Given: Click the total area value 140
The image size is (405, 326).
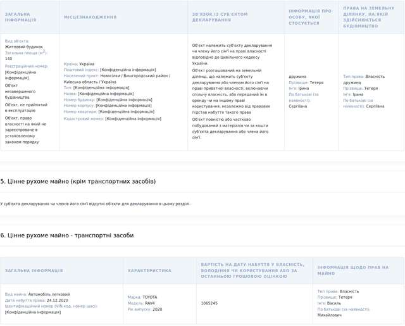Looking at the screenshot, I should coord(9,58).
